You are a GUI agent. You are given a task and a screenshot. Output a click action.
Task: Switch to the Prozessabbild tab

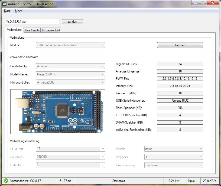click(51, 30)
